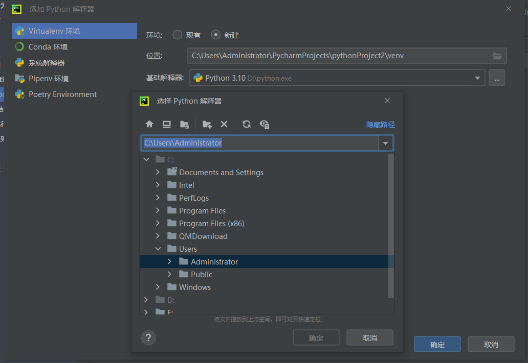528x363 pixels.
Task: Click the 隐藏路径 link
Action: pos(381,125)
